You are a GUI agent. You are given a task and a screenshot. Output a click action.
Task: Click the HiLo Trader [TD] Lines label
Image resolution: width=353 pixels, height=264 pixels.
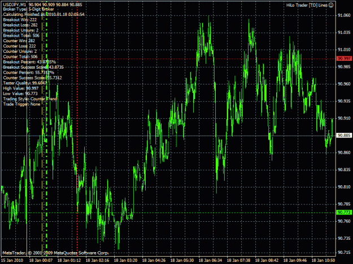tap(307, 5)
